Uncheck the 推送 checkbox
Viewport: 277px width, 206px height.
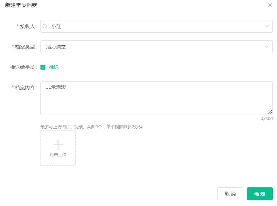click(x=43, y=67)
